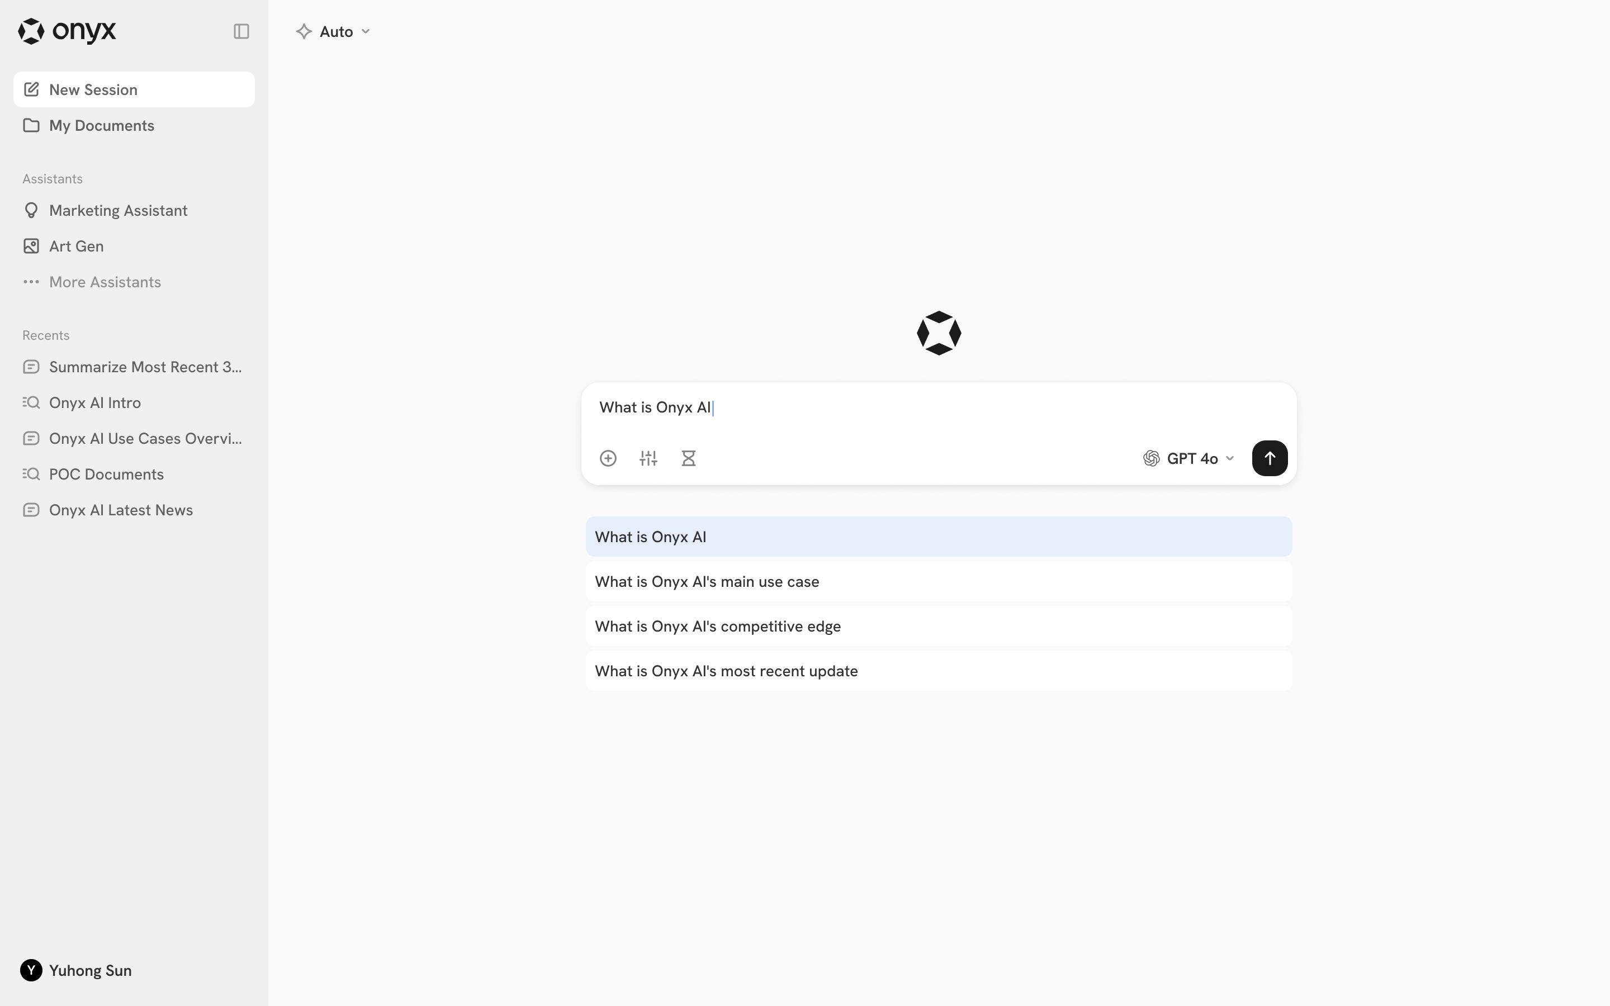Image resolution: width=1610 pixels, height=1006 pixels.
Task: Click the New Session pencil icon
Action: point(31,89)
